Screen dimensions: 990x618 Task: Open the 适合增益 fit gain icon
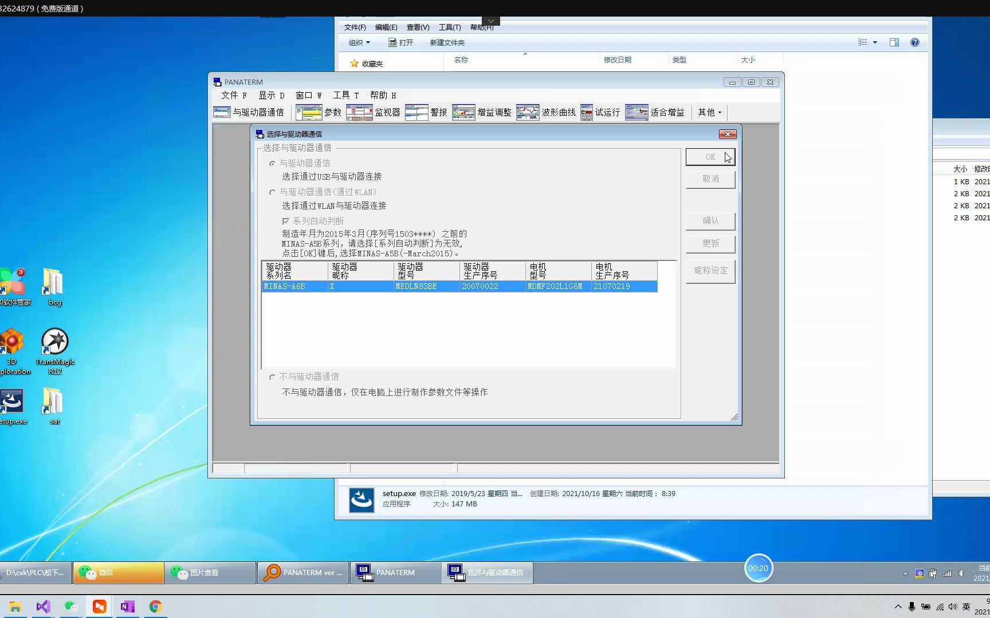(x=654, y=112)
